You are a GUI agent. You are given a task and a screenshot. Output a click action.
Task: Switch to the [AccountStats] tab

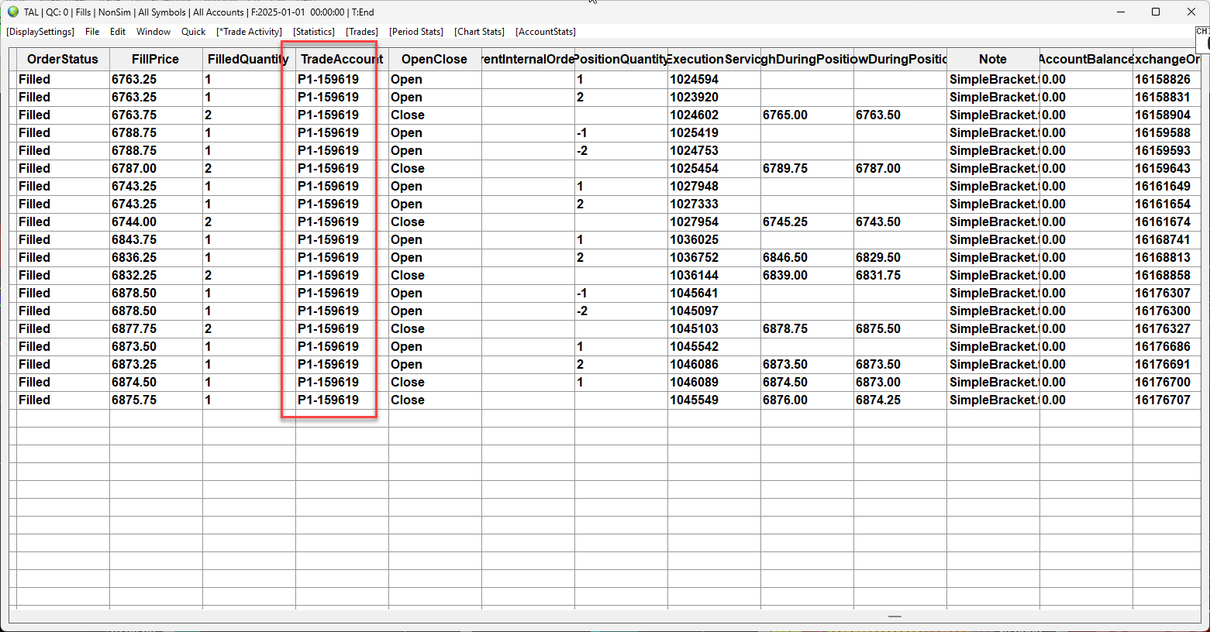point(546,32)
